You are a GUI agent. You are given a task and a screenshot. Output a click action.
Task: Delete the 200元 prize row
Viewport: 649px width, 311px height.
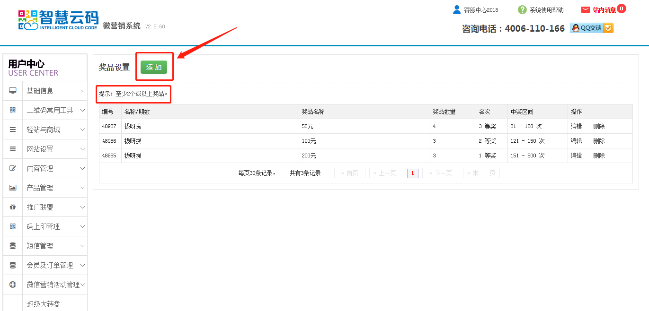pos(599,155)
